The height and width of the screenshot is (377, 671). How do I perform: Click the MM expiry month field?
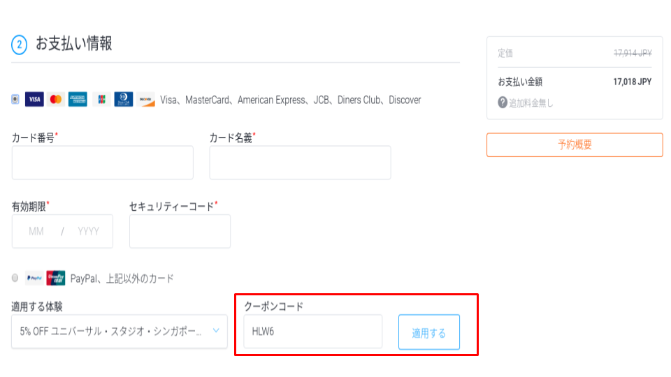coord(36,231)
